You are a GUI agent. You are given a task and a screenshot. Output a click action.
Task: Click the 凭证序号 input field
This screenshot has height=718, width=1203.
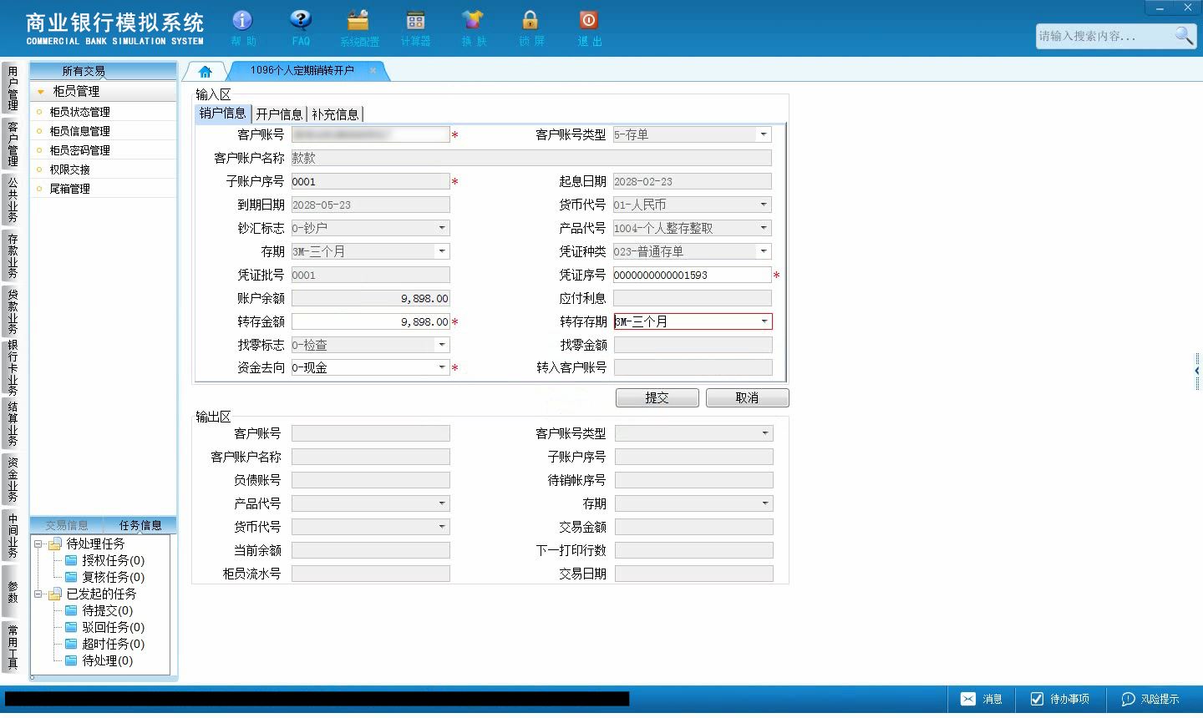692,275
